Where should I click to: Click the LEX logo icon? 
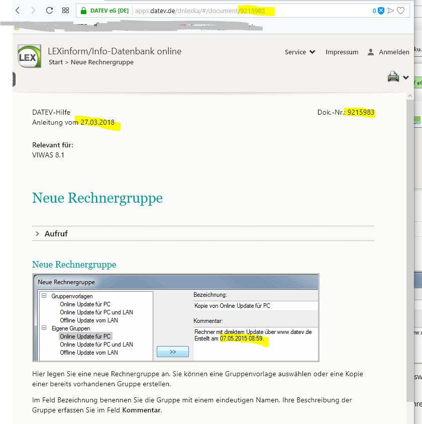click(x=29, y=56)
